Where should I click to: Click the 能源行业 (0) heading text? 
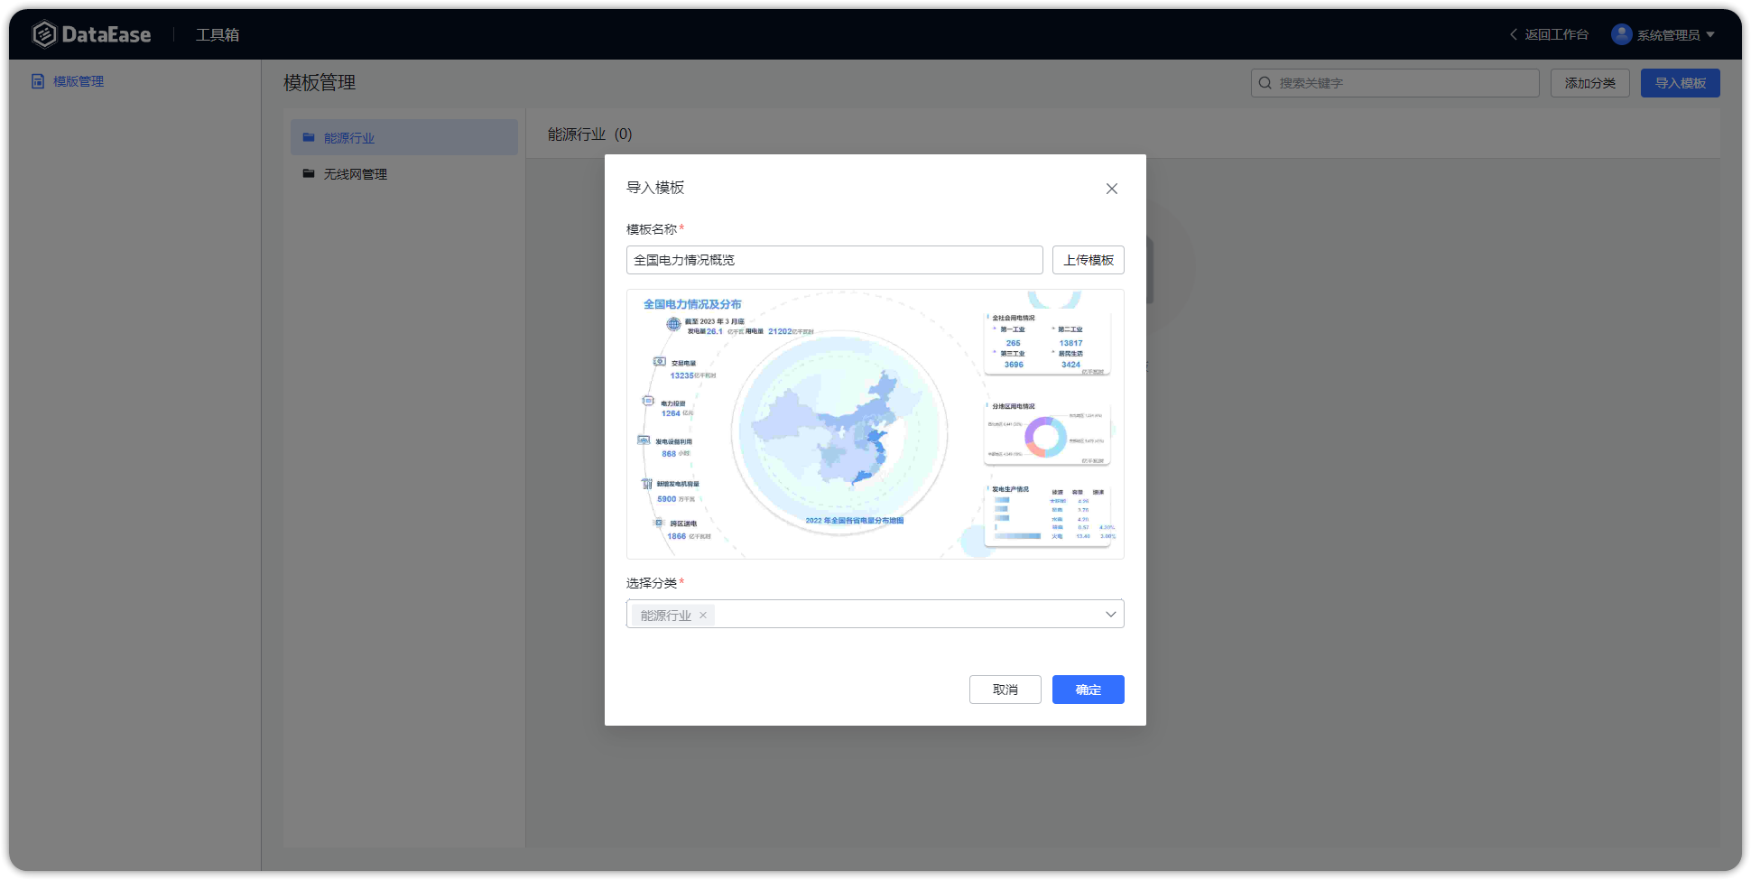click(x=590, y=134)
